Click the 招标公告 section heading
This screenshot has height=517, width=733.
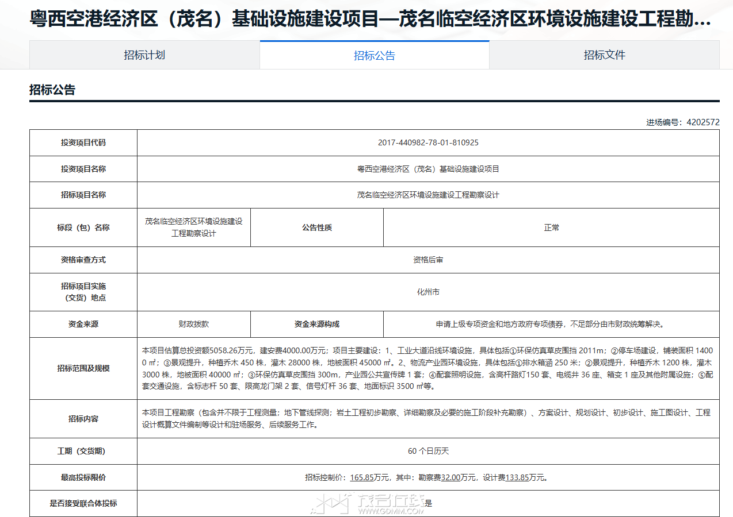coord(52,90)
